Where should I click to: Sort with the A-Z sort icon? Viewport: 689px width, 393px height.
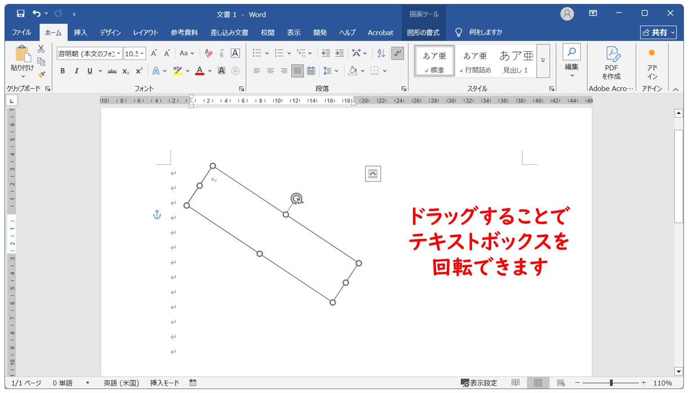pos(381,53)
